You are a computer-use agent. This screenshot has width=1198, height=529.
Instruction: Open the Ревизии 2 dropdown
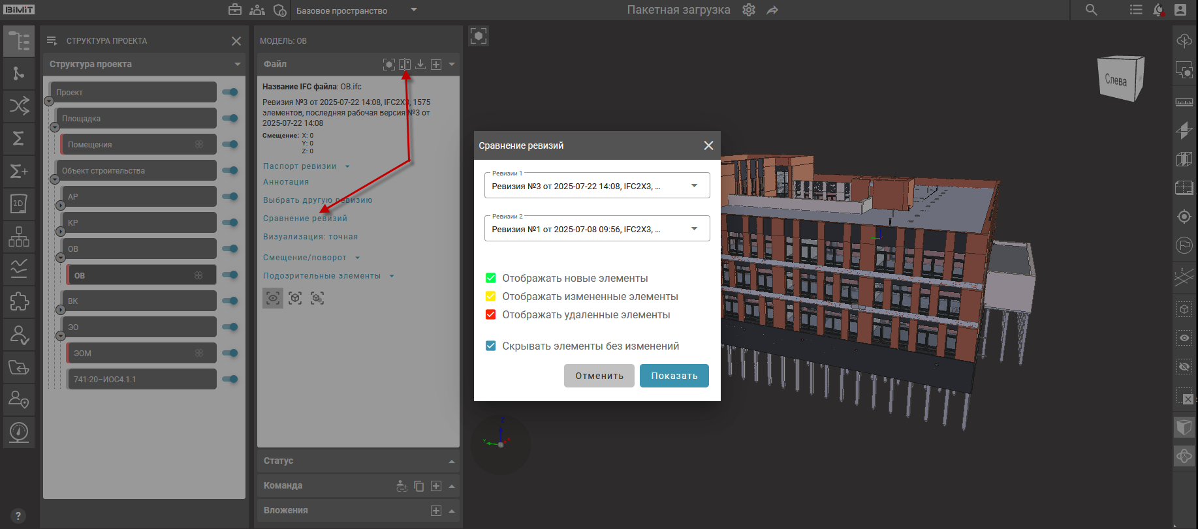(x=597, y=228)
